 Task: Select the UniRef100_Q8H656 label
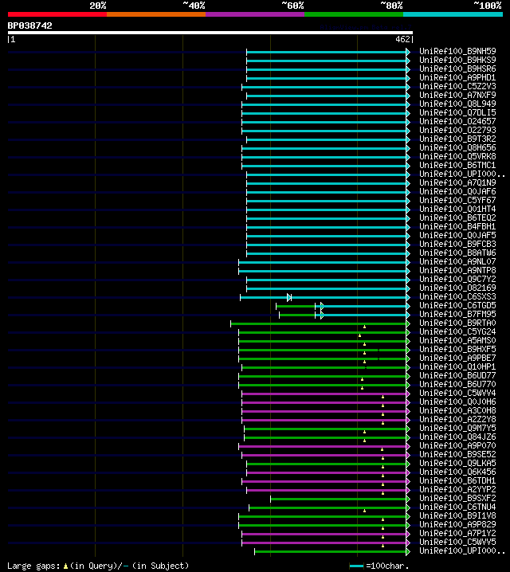click(457, 147)
